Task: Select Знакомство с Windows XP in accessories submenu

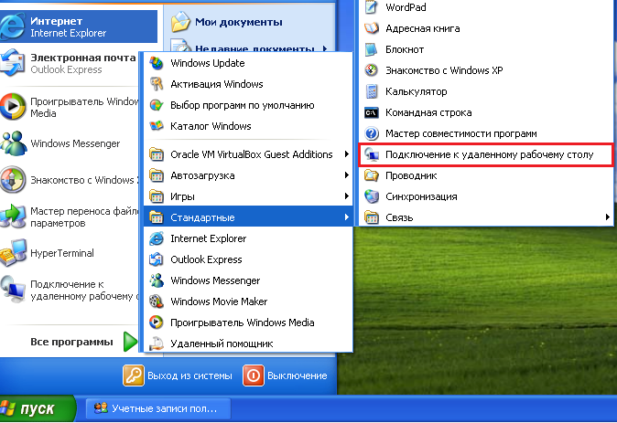Action: [486, 70]
